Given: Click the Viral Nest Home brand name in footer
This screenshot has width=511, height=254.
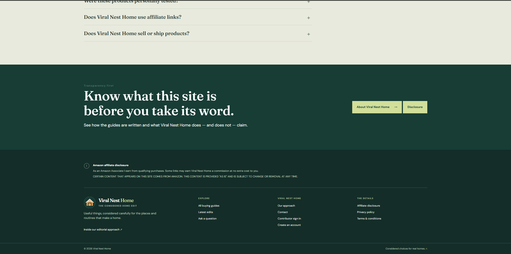Looking at the screenshot, I should (116, 200).
